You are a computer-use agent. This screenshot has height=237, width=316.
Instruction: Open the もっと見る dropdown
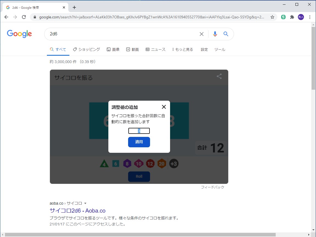coord(183,49)
